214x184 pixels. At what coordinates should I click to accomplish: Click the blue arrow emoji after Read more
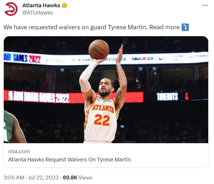(x=185, y=27)
